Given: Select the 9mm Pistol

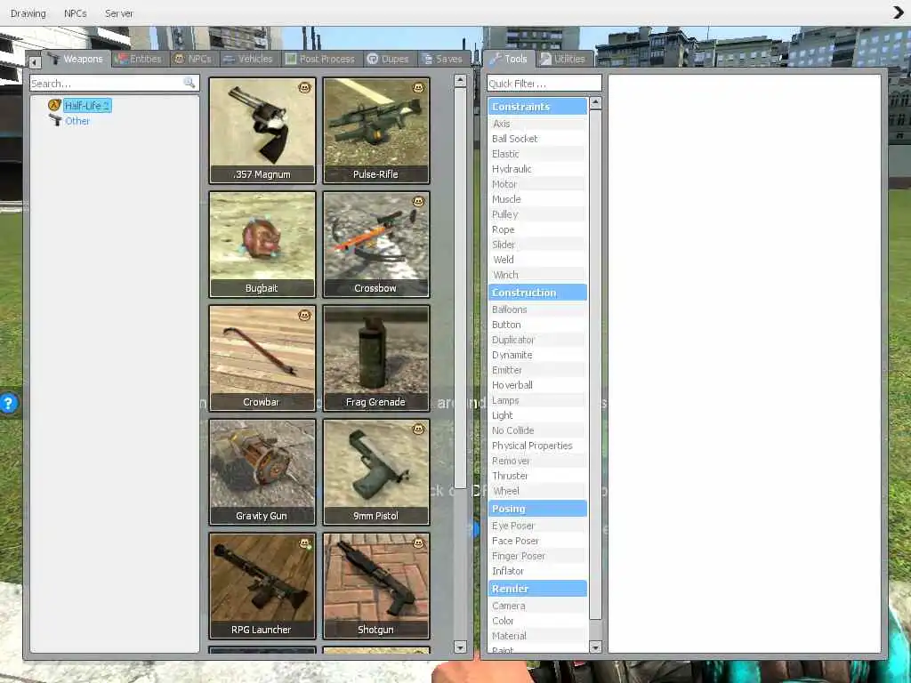Looking at the screenshot, I should coord(376,472).
